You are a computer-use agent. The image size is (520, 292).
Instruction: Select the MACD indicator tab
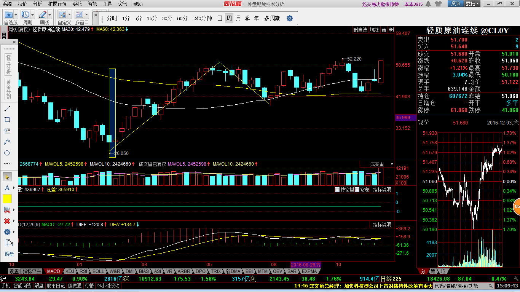click(53, 271)
